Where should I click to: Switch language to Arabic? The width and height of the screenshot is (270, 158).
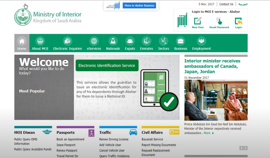[x=243, y=4]
